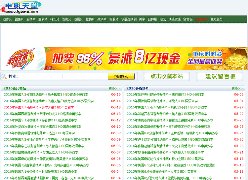Open 《山河故人》 BD国语中字 link
Screen dimensions: 248x180
tap(162, 101)
